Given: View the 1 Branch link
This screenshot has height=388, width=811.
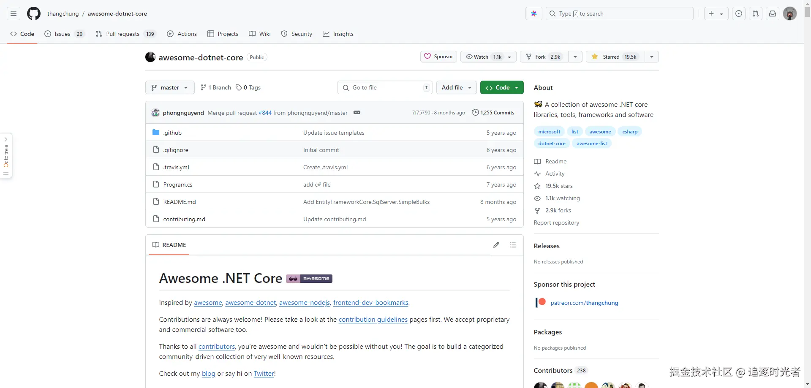Looking at the screenshot, I should 216,87.
